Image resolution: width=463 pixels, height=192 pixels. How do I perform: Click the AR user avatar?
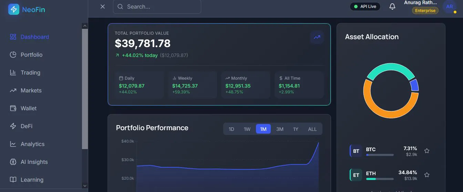tap(450, 7)
